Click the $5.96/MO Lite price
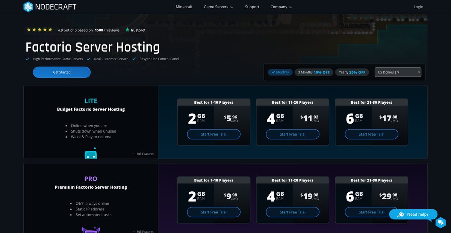Viewport: 451px width, 233px height. click(230, 118)
